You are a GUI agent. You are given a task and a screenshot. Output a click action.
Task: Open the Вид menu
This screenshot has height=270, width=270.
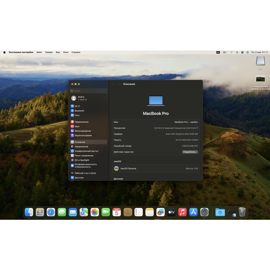pos(58,52)
